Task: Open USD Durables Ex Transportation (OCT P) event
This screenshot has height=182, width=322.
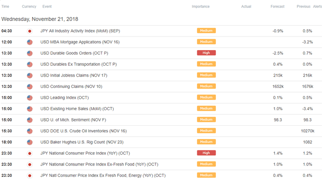Action: [x=78, y=64]
